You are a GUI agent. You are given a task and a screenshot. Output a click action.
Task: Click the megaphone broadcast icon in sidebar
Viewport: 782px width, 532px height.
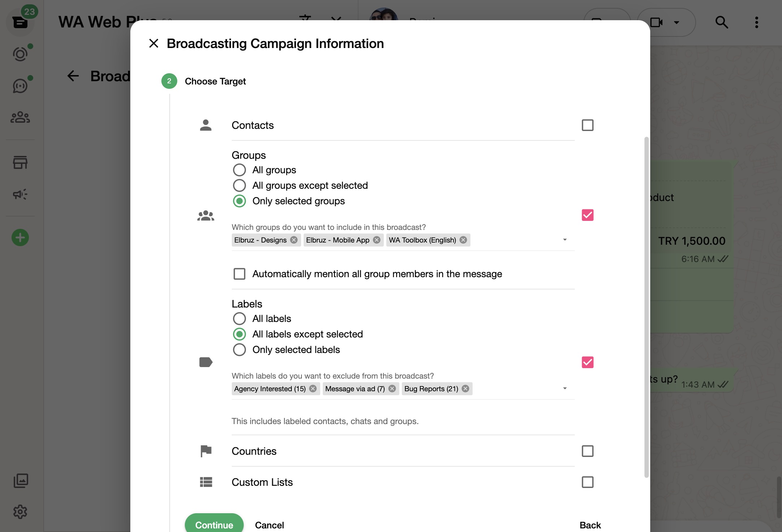pyautogui.click(x=20, y=194)
